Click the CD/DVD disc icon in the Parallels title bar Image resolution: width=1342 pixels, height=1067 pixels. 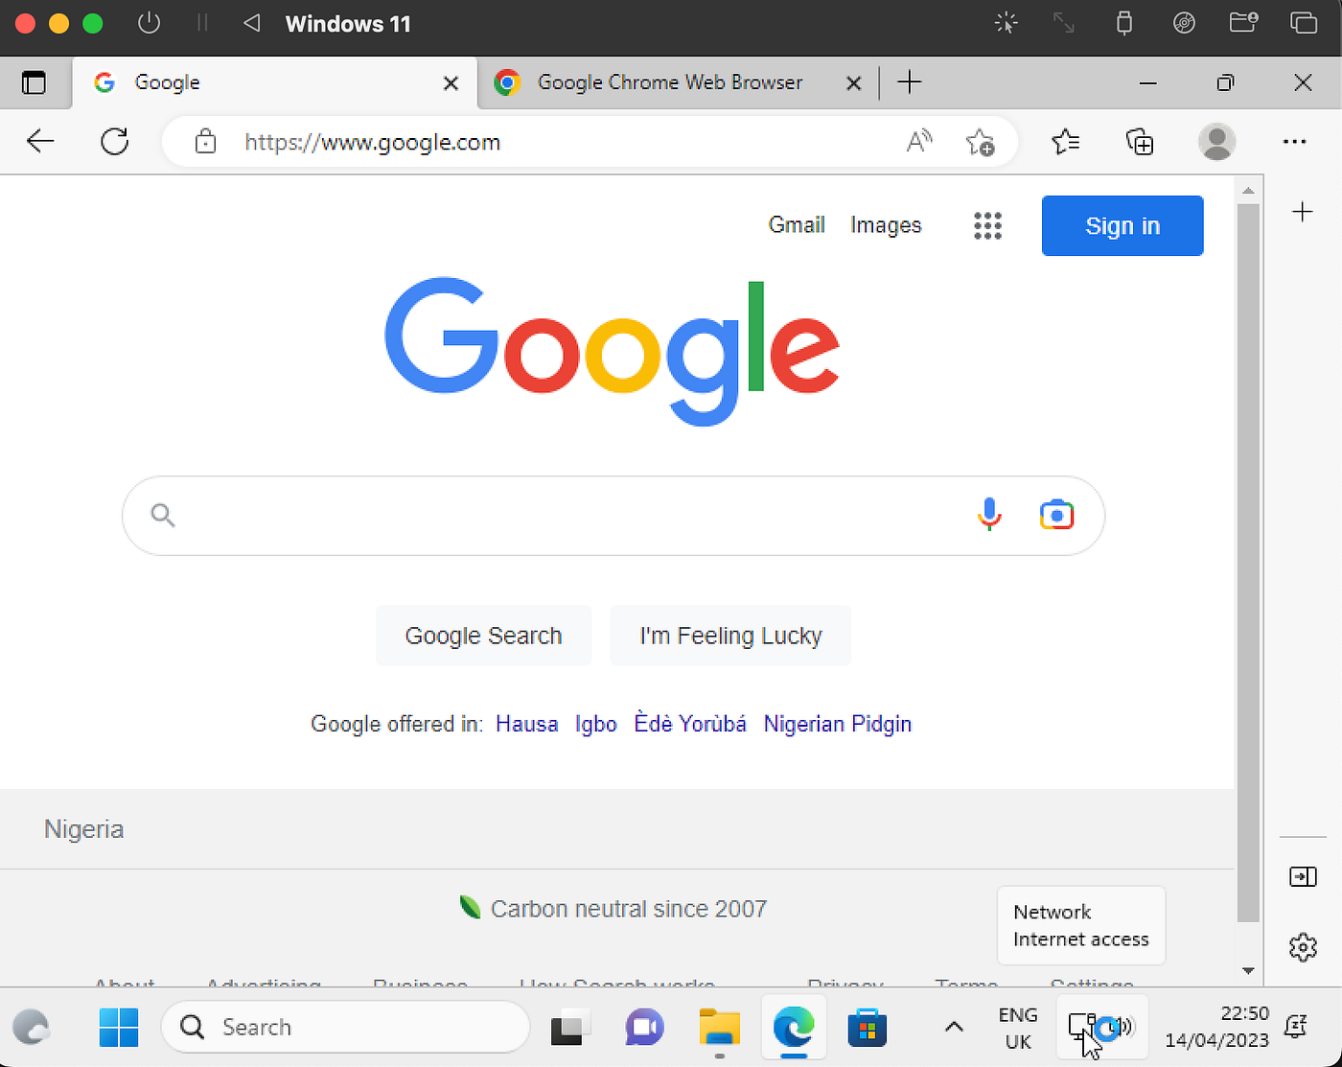(1184, 23)
